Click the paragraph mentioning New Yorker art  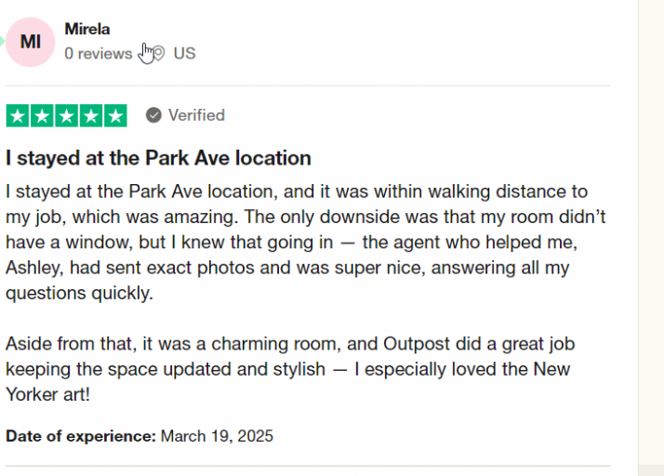click(x=290, y=369)
